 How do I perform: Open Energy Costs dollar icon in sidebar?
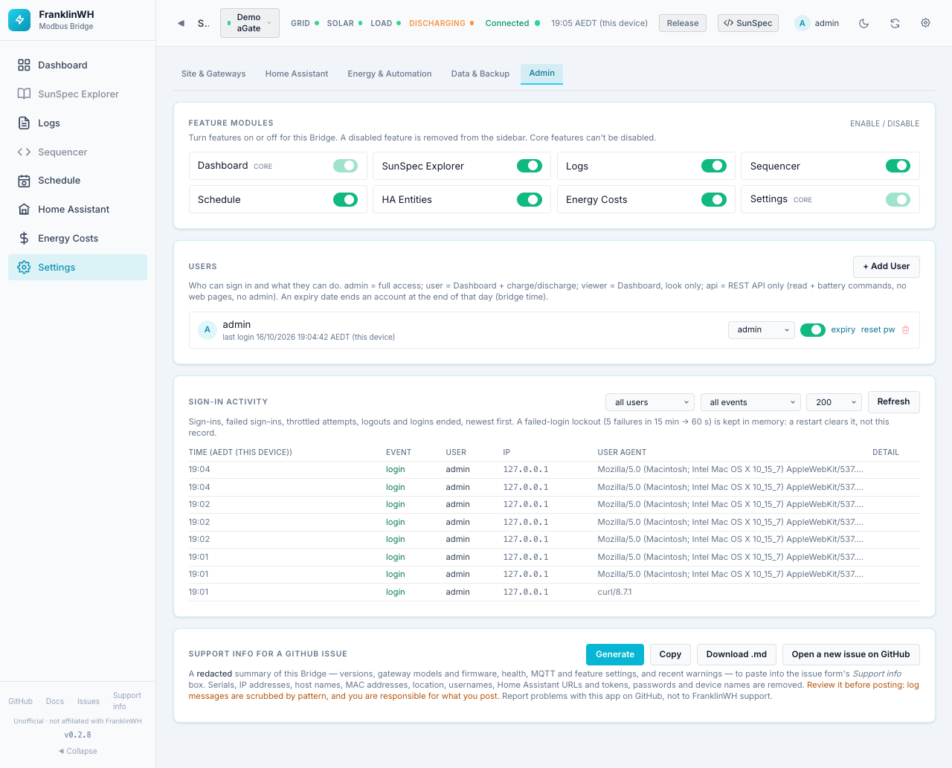point(24,238)
